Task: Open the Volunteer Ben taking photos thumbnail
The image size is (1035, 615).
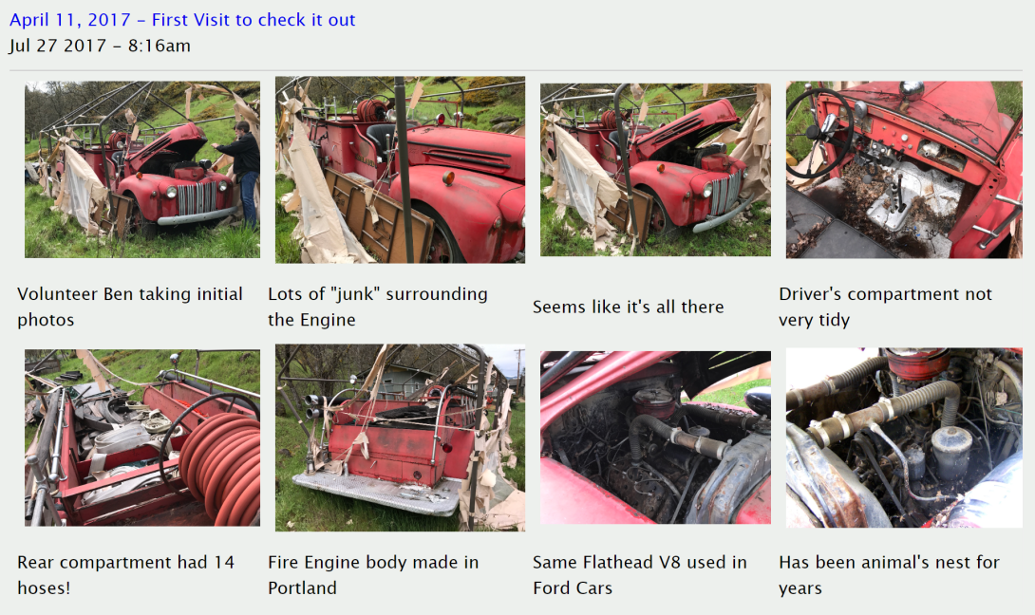Action: click(141, 170)
